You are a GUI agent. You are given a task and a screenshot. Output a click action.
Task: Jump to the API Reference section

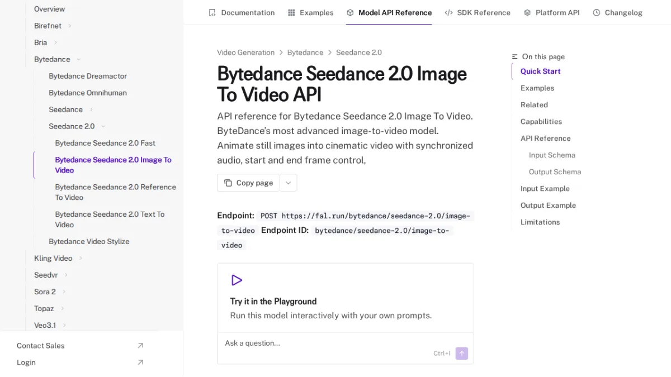point(546,138)
